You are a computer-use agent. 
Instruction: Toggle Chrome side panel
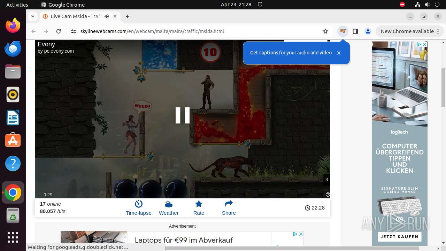pos(355,31)
